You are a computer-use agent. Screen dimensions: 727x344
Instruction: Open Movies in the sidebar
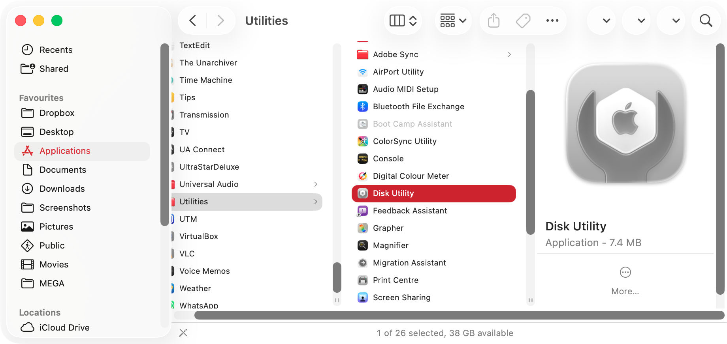82,264
